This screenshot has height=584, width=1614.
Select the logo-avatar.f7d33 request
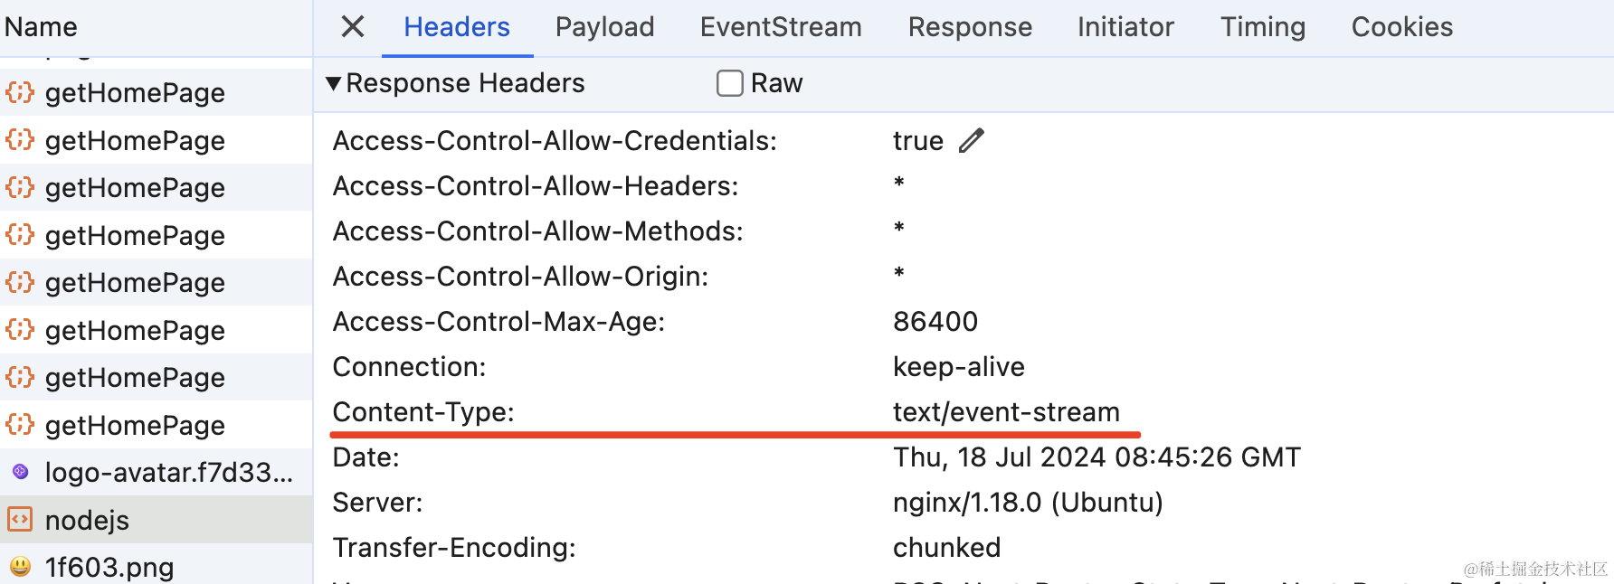tap(157, 472)
